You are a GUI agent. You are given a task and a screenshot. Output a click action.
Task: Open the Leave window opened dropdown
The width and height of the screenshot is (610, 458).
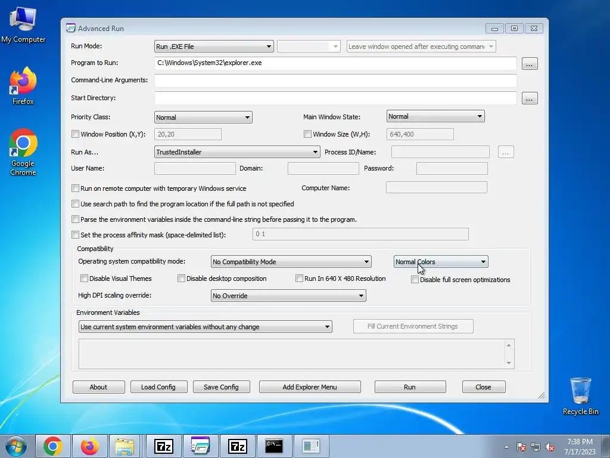click(x=421, y=47)
